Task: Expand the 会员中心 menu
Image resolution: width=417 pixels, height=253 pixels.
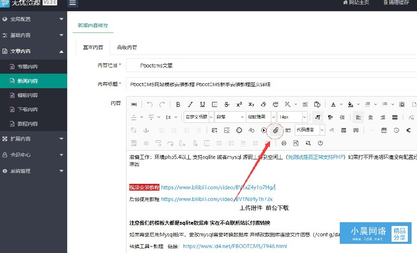Action: tap(33, 155)
